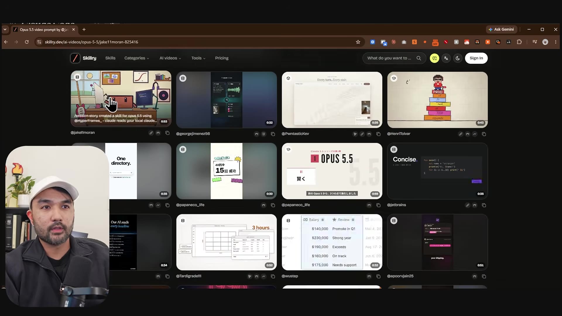The height and width of the screenshot is (316, 562).
Task: Open the language translate icon
Action: click(446, 58)
